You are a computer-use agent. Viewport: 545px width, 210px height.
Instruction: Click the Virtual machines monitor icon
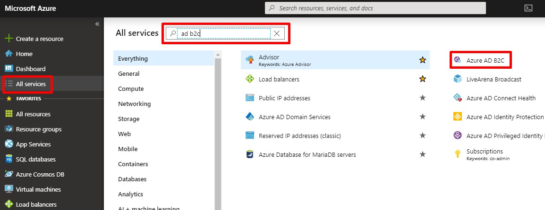coord(9,190)
